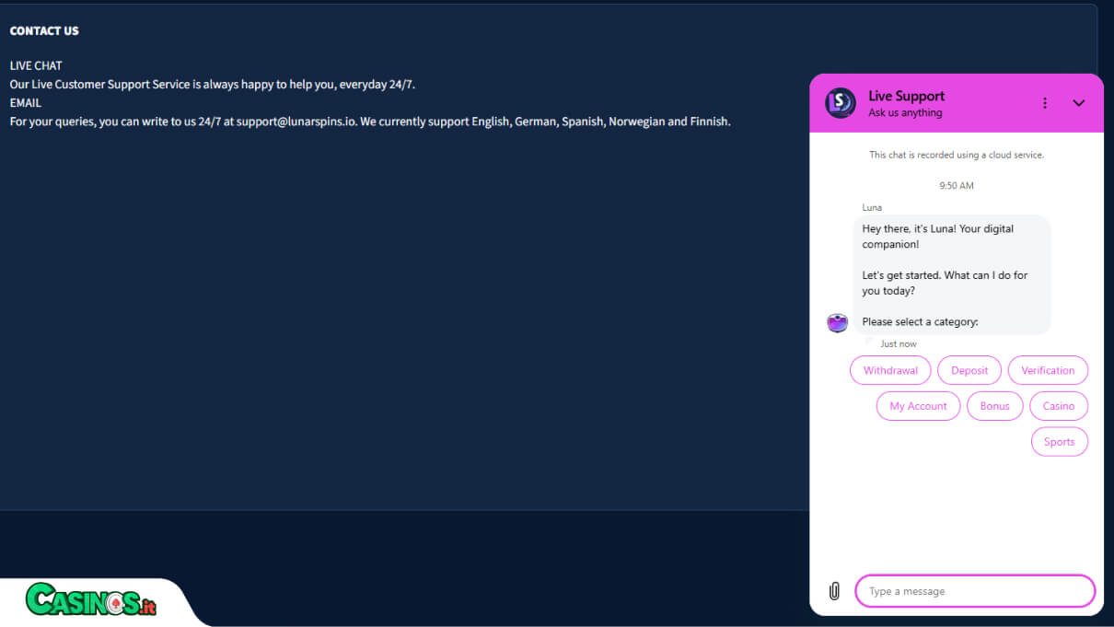The image size is (1114, 627).
Task: Click the Luna sender name
Action: pos(872,207)
